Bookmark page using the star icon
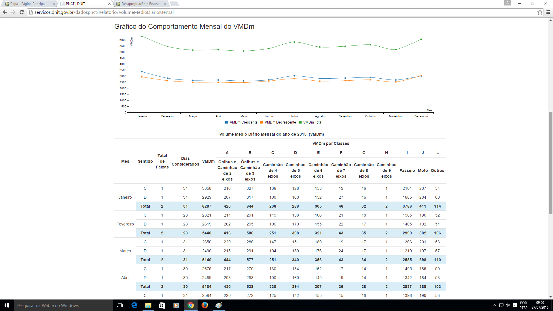The image size is (553, 311). click(540, 12)
